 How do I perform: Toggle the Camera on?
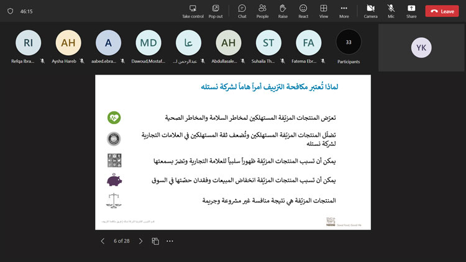[x=370, y=11]
